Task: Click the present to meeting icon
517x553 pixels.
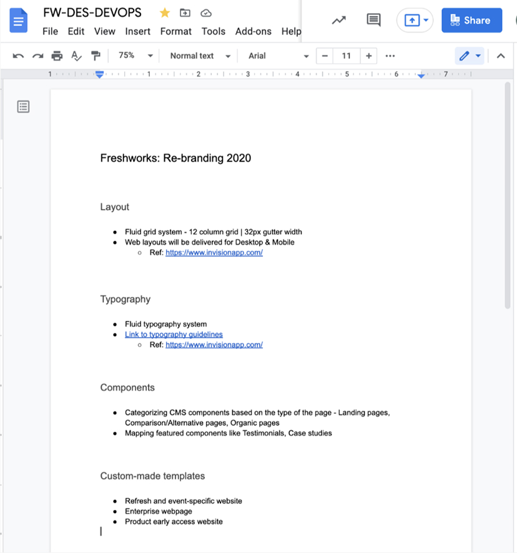Action: [x=412, y=20]
